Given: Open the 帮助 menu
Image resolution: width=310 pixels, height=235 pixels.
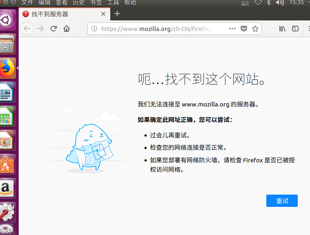Looking at the screenshot, I should 130,2.
